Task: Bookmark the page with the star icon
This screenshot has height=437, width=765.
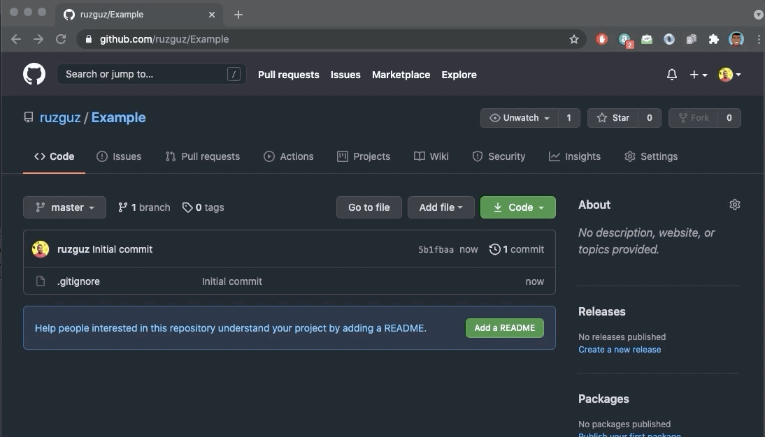Action: [x=573, y=39]
